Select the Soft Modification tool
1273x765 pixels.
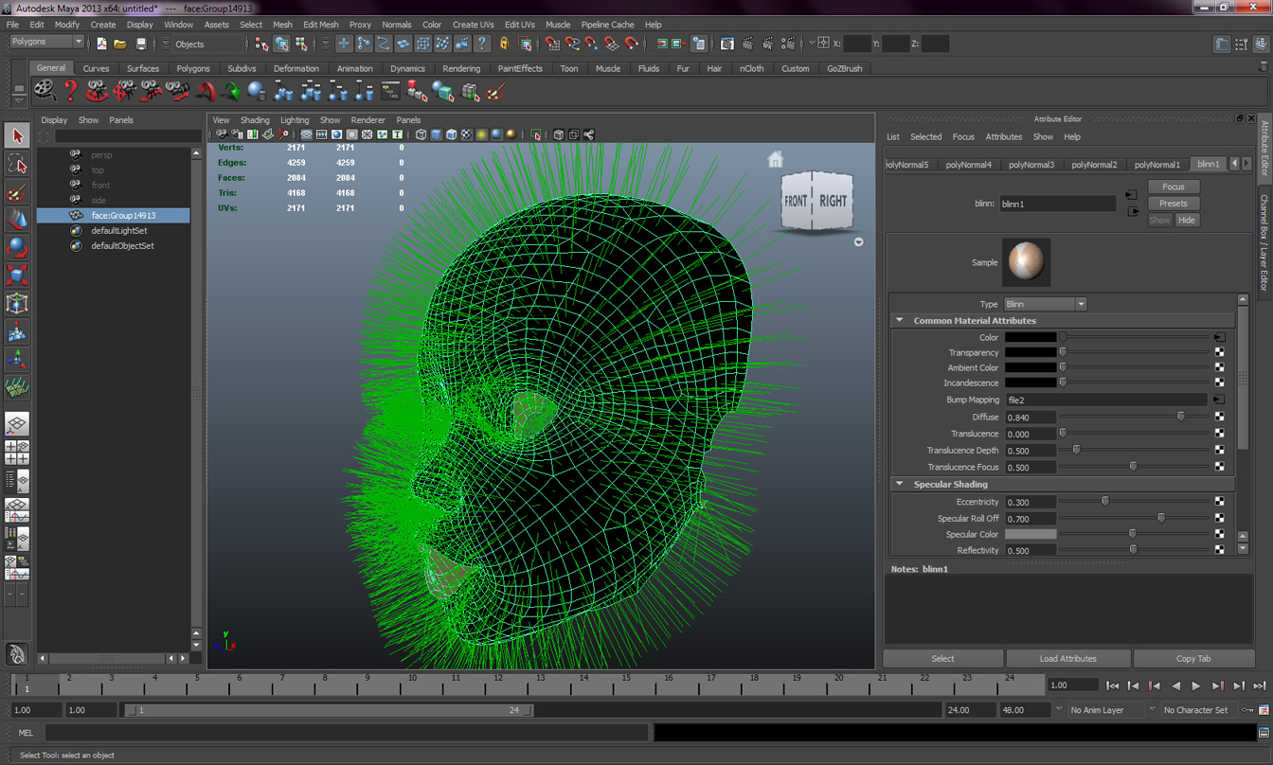click(x=17, y=331)
